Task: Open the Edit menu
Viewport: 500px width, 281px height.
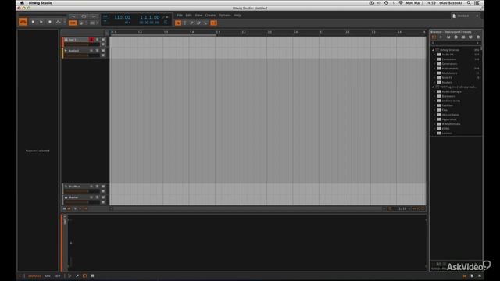Action: [x=189, y=16]
